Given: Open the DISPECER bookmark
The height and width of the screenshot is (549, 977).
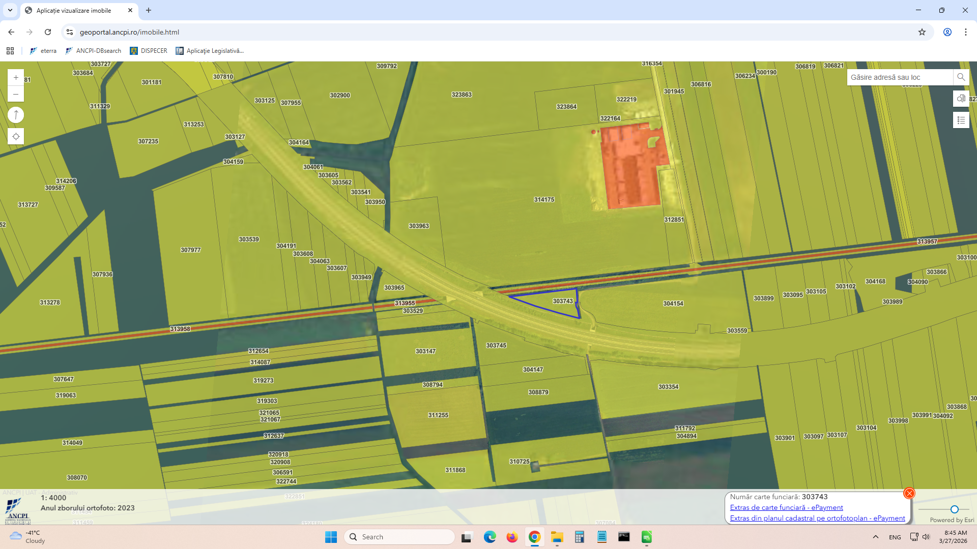Looking at the screenshot, I should (149, 51).
